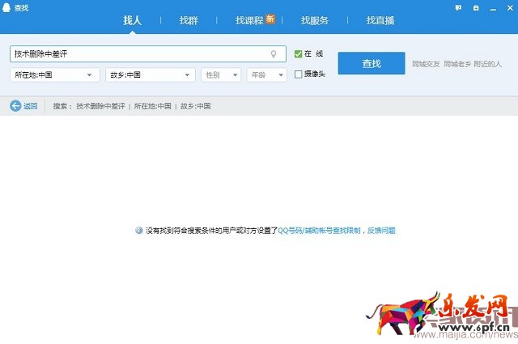Open the 性别 dropdown
The height and width of the screenshot is (344, 518).
(x=221, y=75)
